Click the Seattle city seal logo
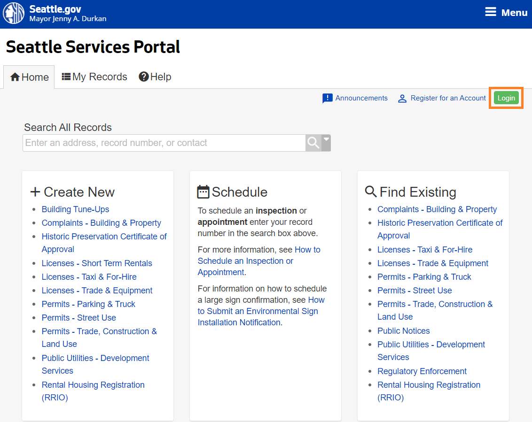This screenshot has width=532, height=422. [x=14, y=13]
